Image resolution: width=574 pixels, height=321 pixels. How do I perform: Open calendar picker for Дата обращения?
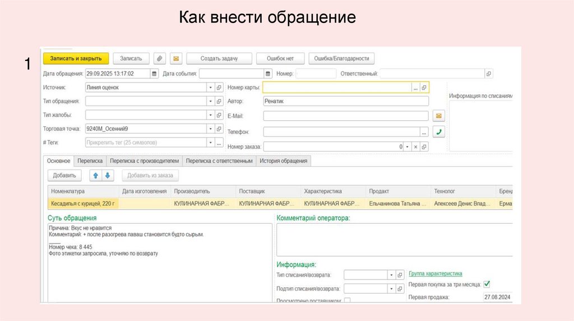(154, 74)
